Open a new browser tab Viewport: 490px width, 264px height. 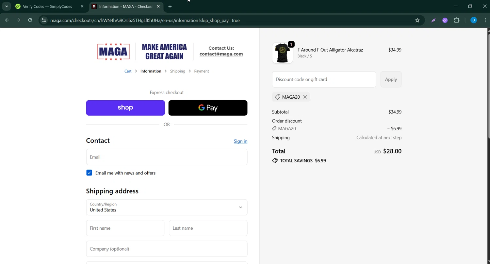click(x=170, y=6)
